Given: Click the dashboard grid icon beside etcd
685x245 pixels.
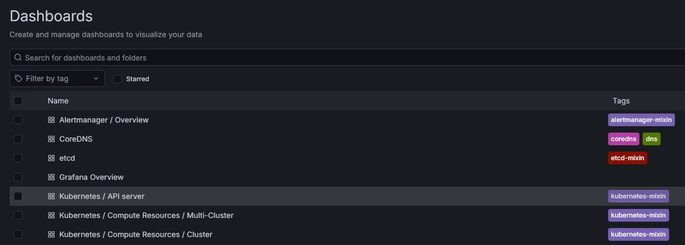Looking at the screenshot, I should 51,158.
